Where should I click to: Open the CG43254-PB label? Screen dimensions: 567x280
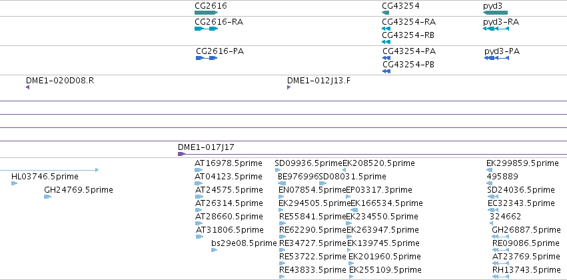[408, 65]
